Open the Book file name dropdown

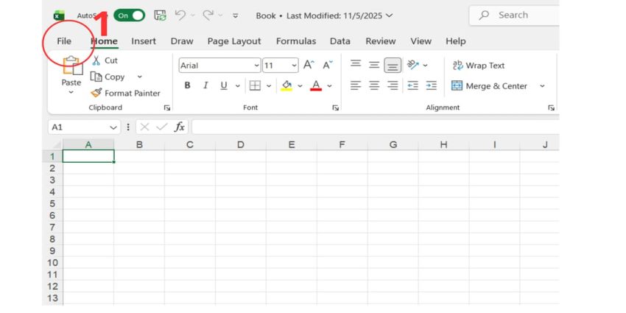pos(390,15)
